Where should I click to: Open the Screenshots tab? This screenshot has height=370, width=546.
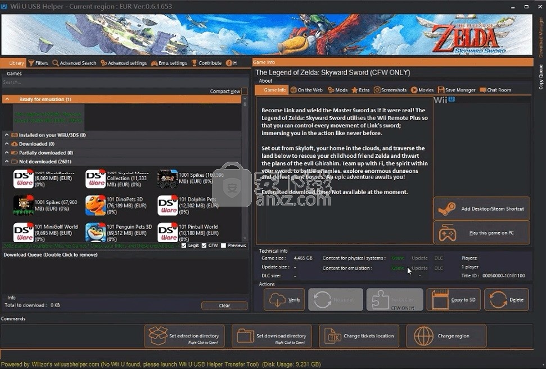coord(390,90)
